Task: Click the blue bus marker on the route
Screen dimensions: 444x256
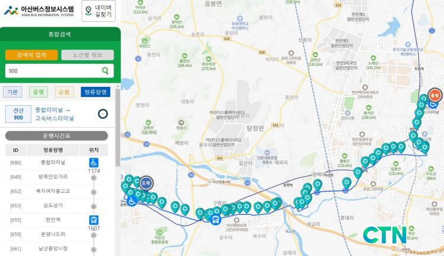Action: (215, 219)
